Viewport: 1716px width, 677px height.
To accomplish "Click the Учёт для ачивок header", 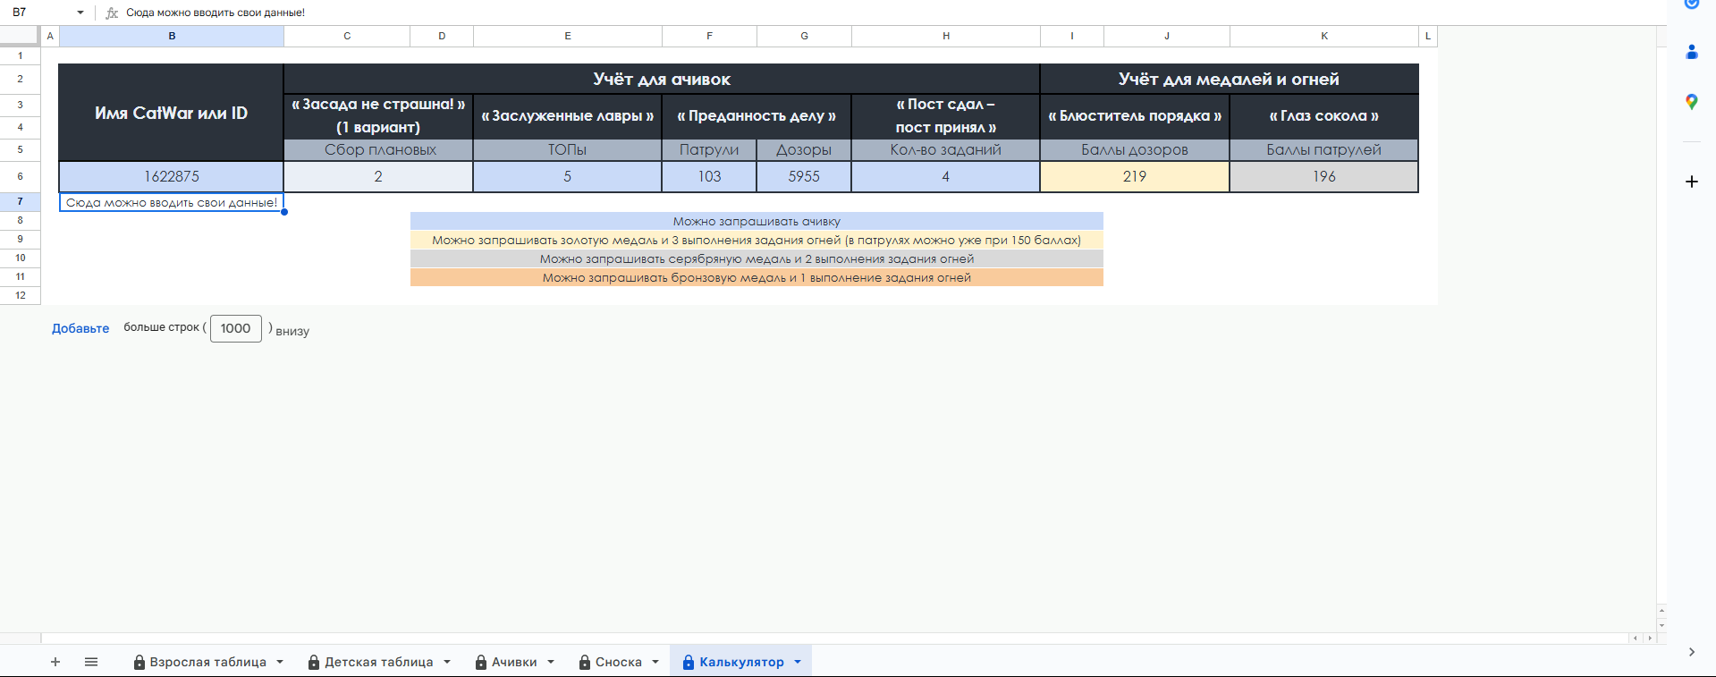I will click(x=662, y=79).
